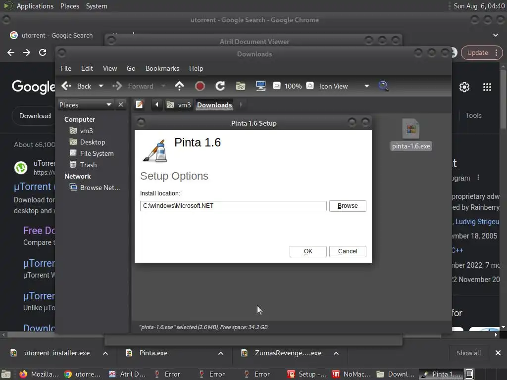The image size is (507, 380).
Task: Open the Go menu
Action: point(131,68)
